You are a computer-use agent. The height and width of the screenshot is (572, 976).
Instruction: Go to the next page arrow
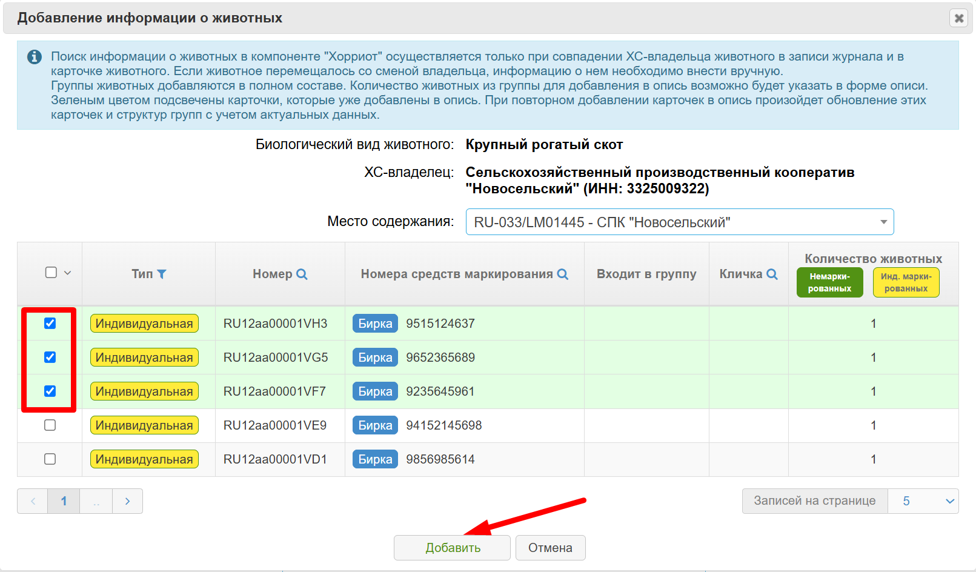(127, 501)
